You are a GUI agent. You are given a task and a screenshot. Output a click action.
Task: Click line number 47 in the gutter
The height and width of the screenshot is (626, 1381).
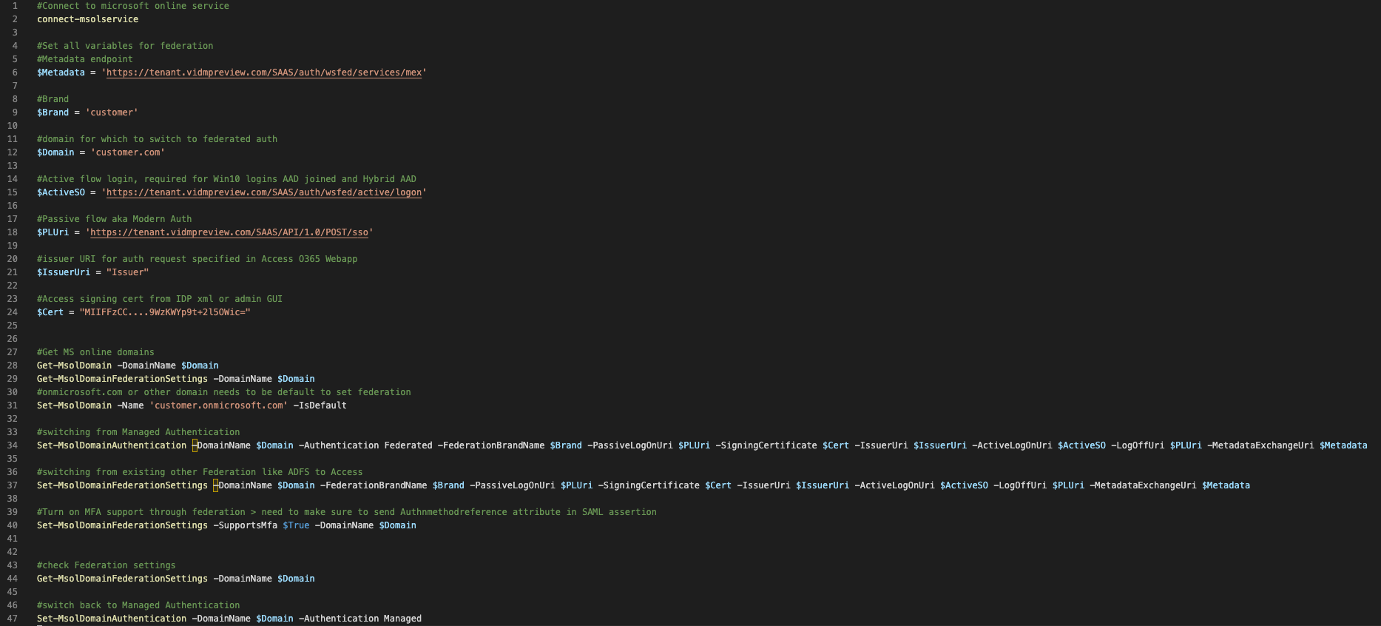pyautogui.click(x=13, y=619)
